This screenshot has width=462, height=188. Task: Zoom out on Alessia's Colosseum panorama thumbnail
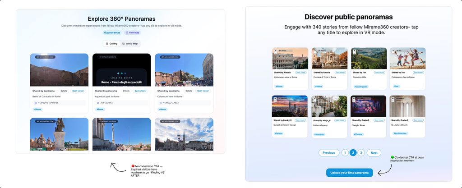276,53
